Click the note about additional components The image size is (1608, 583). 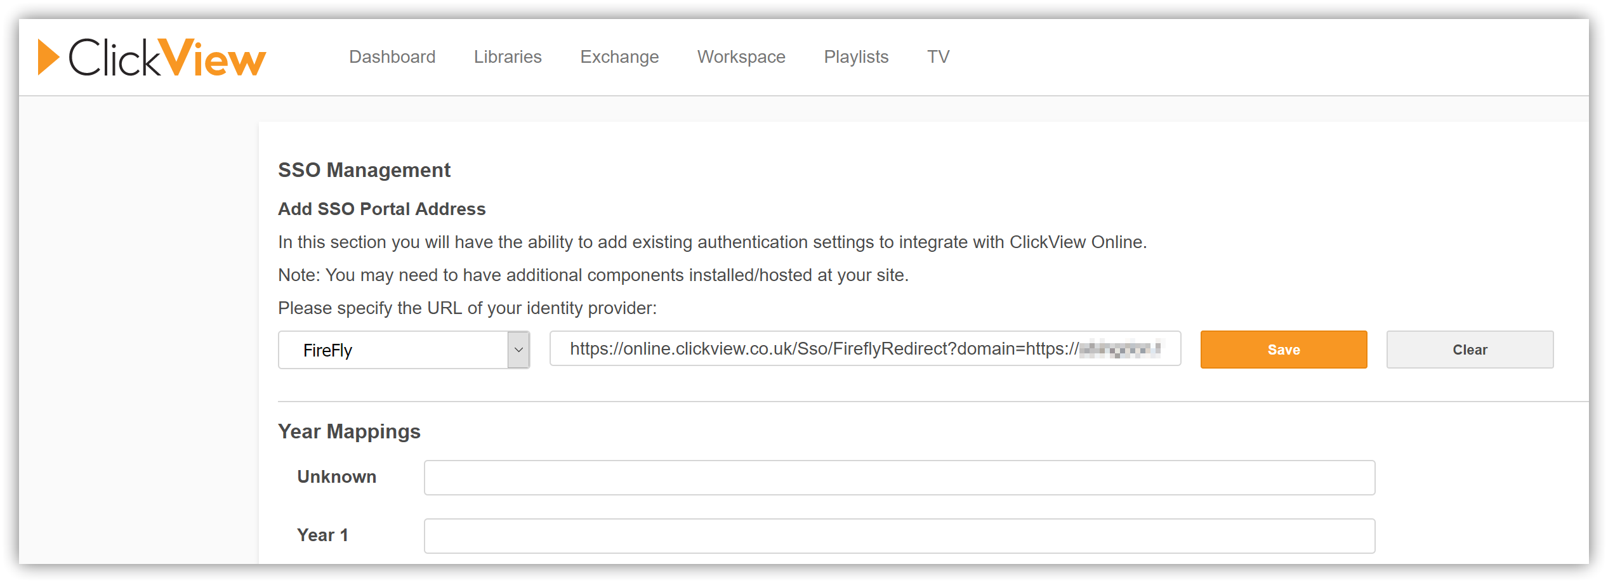(x=593, y=275)
